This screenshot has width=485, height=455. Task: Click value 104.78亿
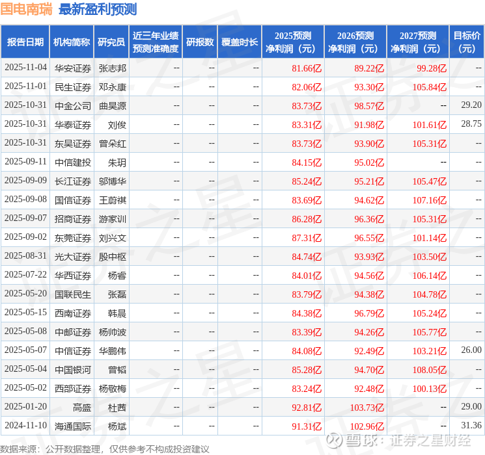(429, 294)
